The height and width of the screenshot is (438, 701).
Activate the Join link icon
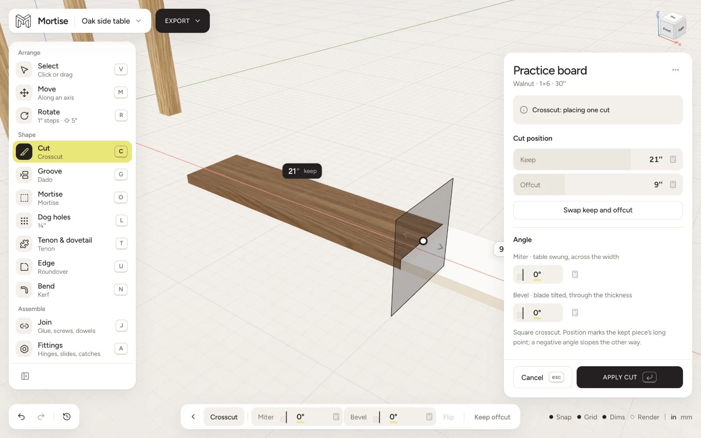pos(25,326)
